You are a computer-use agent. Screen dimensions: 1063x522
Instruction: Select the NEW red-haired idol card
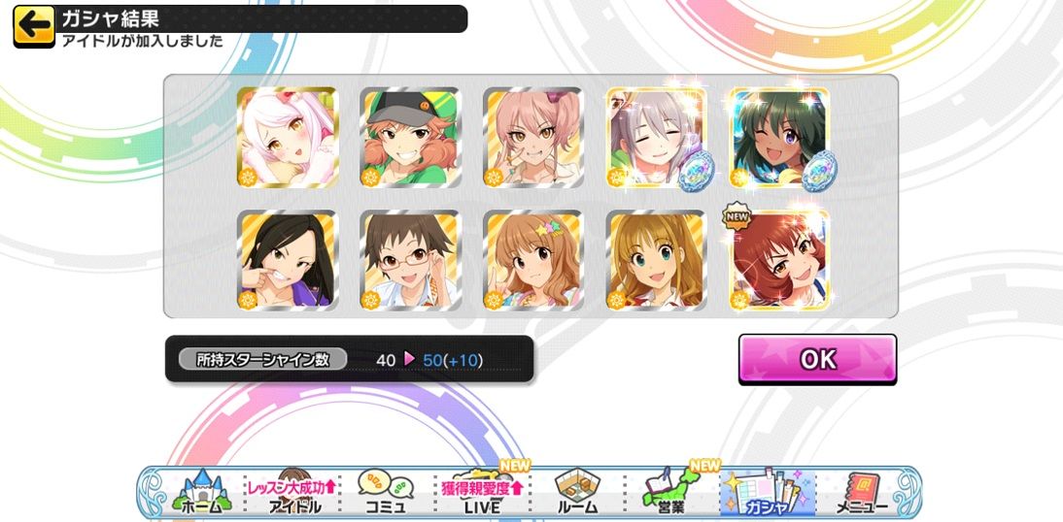(x=779, y=260)
